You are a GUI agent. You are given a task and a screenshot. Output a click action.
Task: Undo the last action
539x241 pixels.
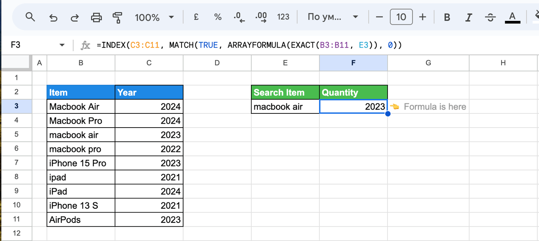[53, 17]
